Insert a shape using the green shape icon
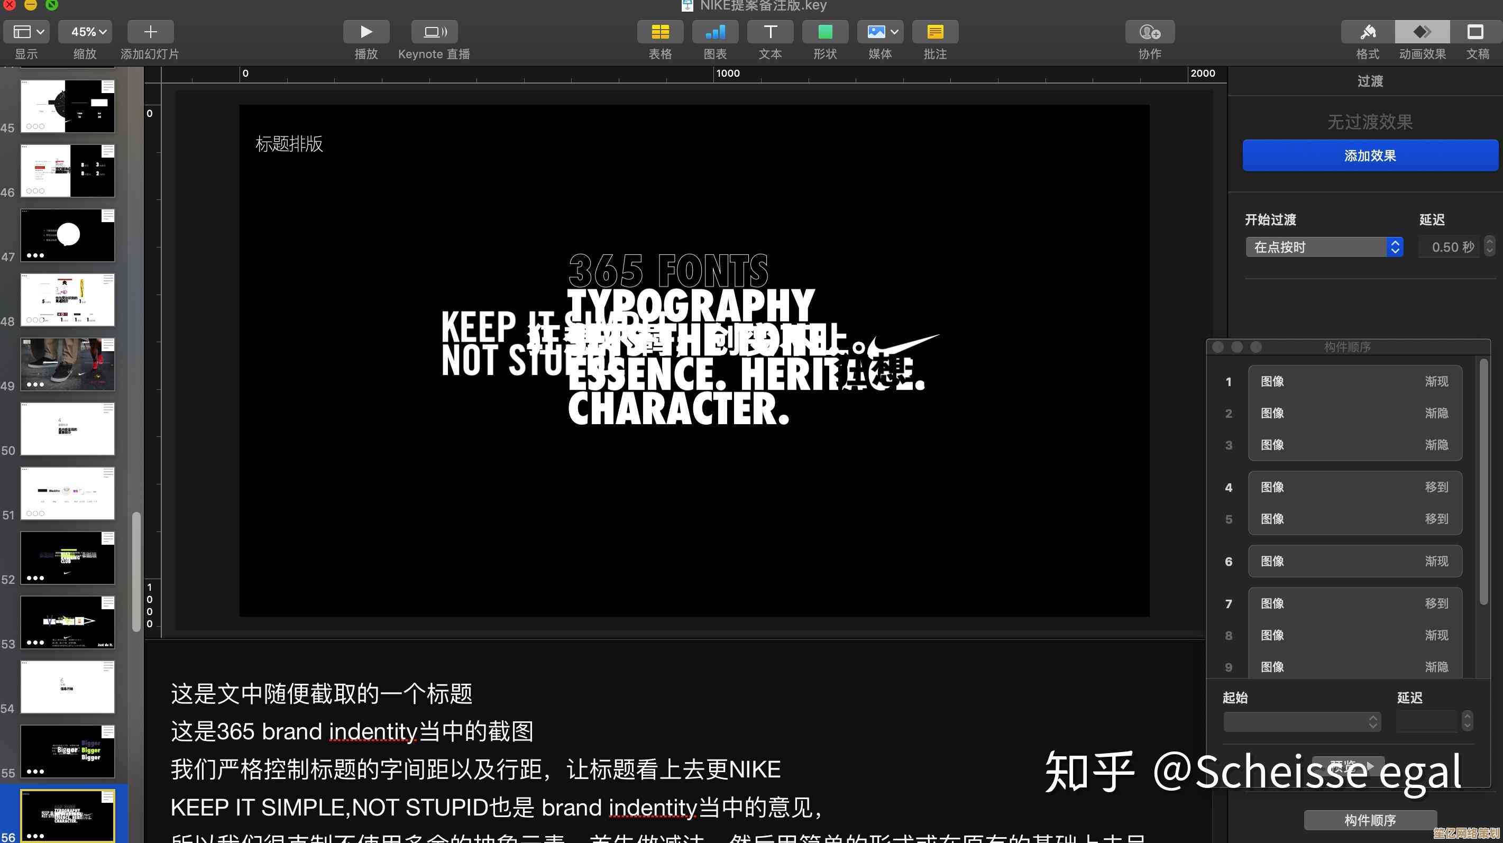This screenshot has width=1503, height=843. pos(824,32)
